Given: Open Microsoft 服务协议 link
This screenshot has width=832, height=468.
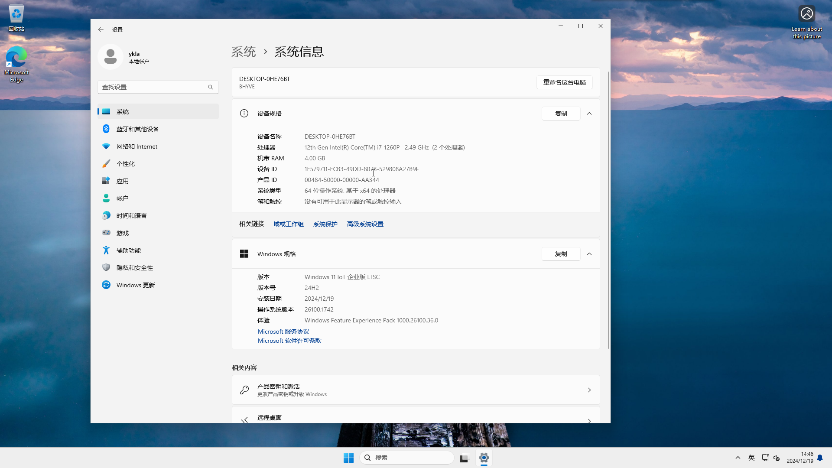Looking at the screenshot, I should pyautogui.click(x=283, y=331).
